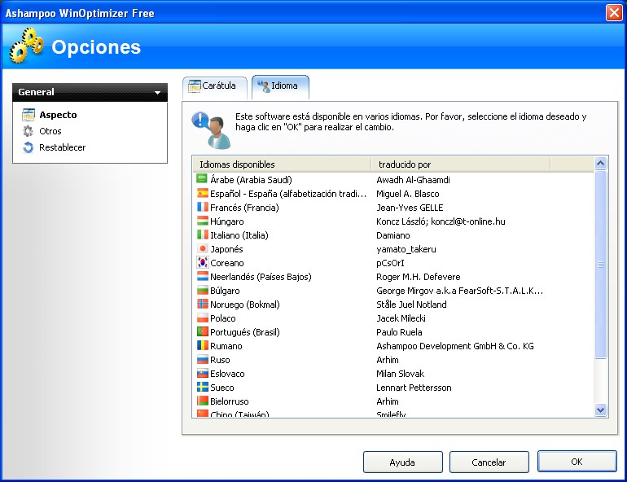Click translator name Lennart Pettersson
The width and height of the screenshot is (627, 482).
(x=414, y=388)
